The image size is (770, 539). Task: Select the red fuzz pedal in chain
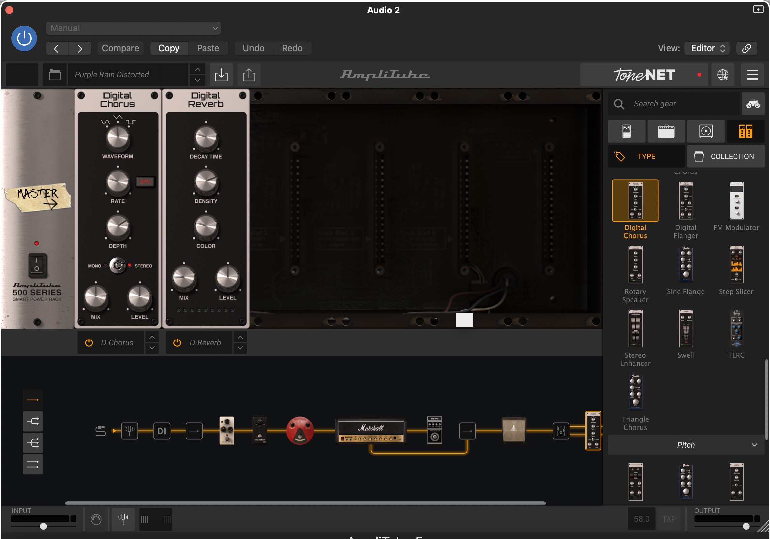(299, 431)
